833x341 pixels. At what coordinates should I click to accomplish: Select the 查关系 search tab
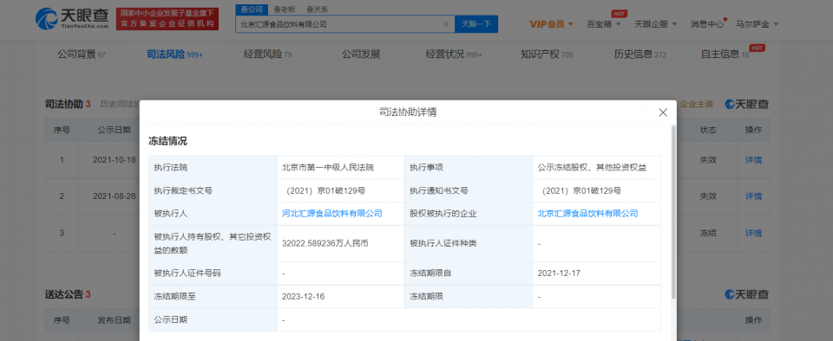(317, 9)
